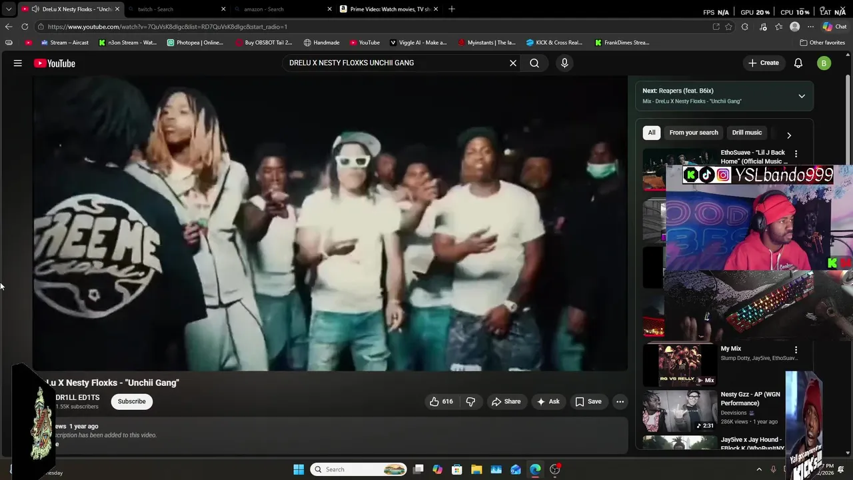Viewport: 853px width, 480px height.
Task: Open the YouTube guide hamburger menu
Action: coord(18,63)
